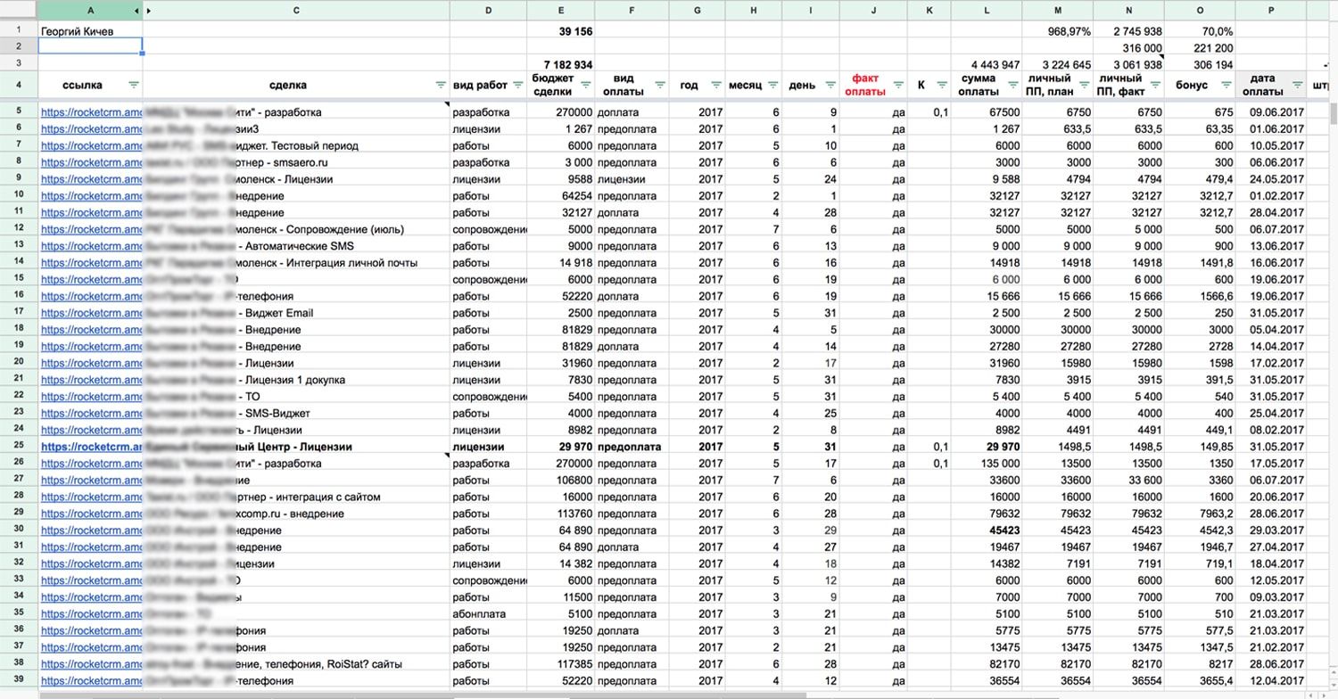
Task: Select bold deal cell Центр - Лицензии
Action: [x=296, y=447]
